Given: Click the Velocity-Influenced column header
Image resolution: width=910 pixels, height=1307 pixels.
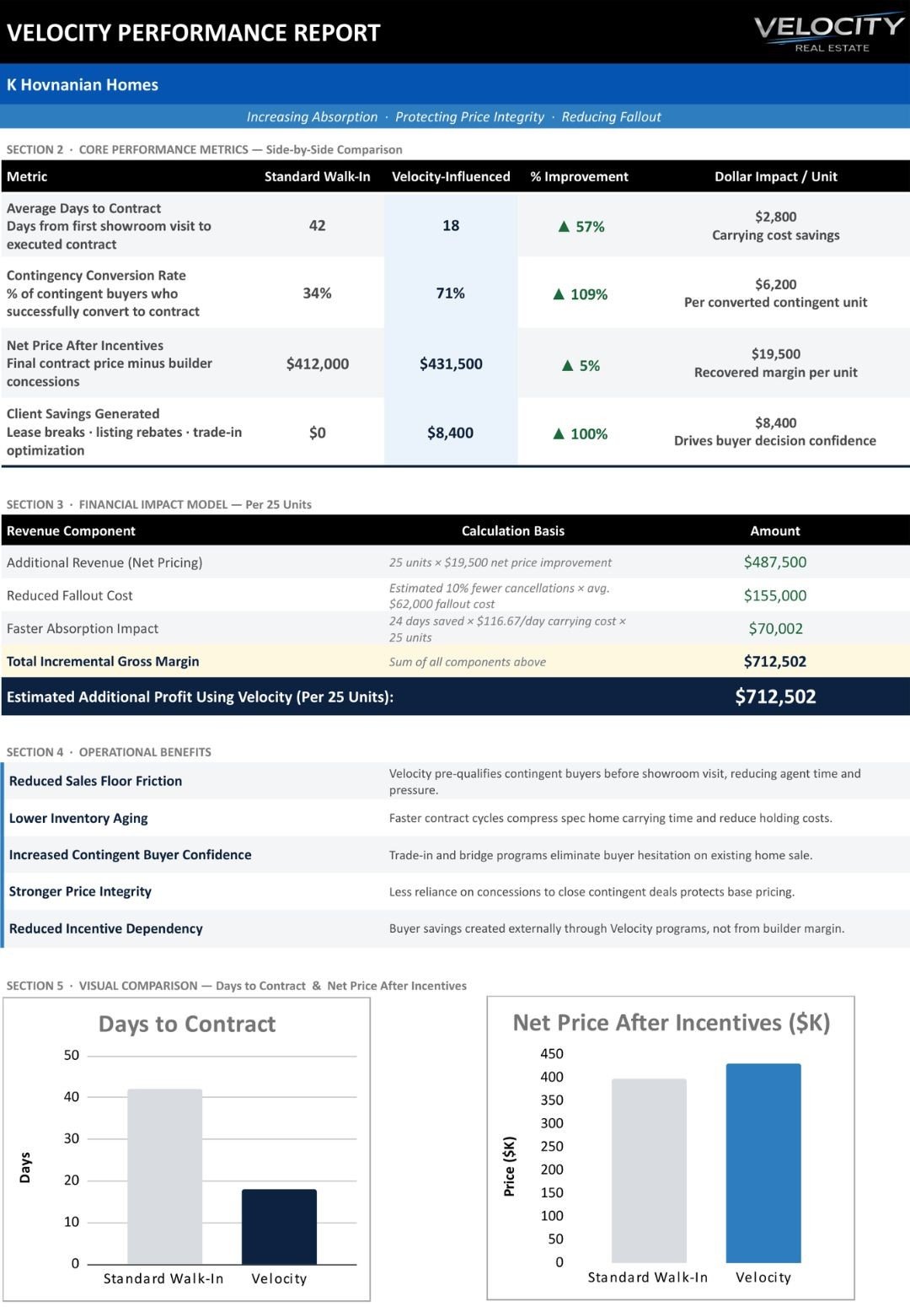Looking at the screenshot, I should 451,177.
